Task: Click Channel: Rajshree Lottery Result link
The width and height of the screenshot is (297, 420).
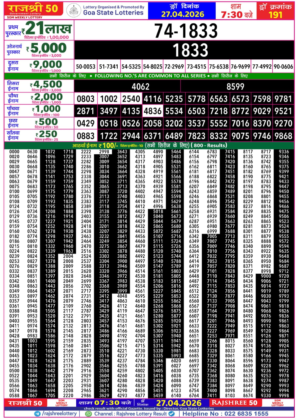Action: (x=131, y=414)
